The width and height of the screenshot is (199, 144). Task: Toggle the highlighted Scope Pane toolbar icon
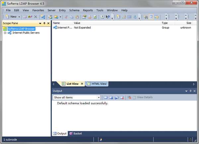pyautogui.click(x=151, y=17)
